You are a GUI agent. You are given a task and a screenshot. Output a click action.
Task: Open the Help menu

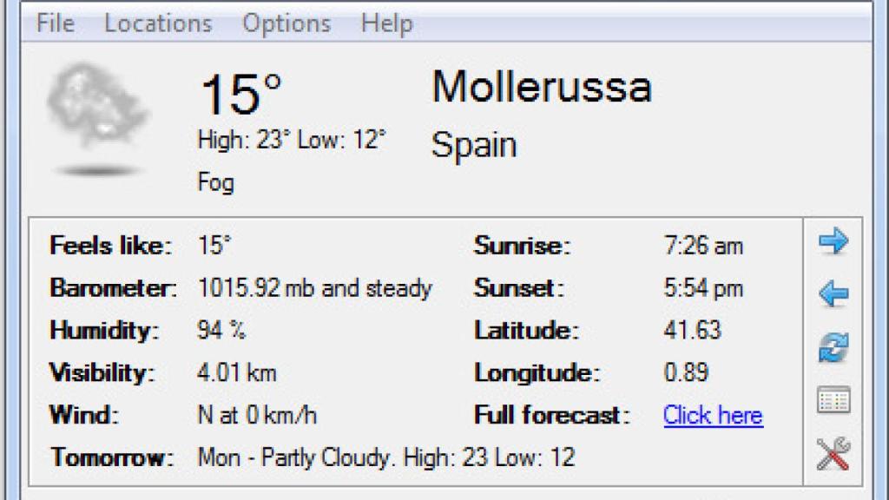pos(386,23)
